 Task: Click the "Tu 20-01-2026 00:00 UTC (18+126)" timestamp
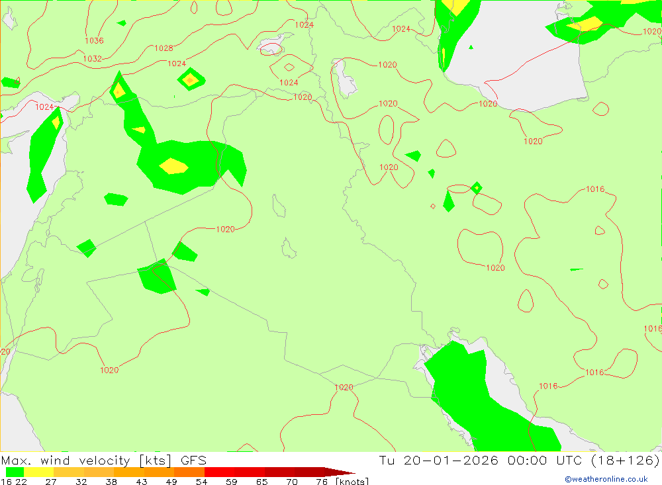tap(519, 460)
